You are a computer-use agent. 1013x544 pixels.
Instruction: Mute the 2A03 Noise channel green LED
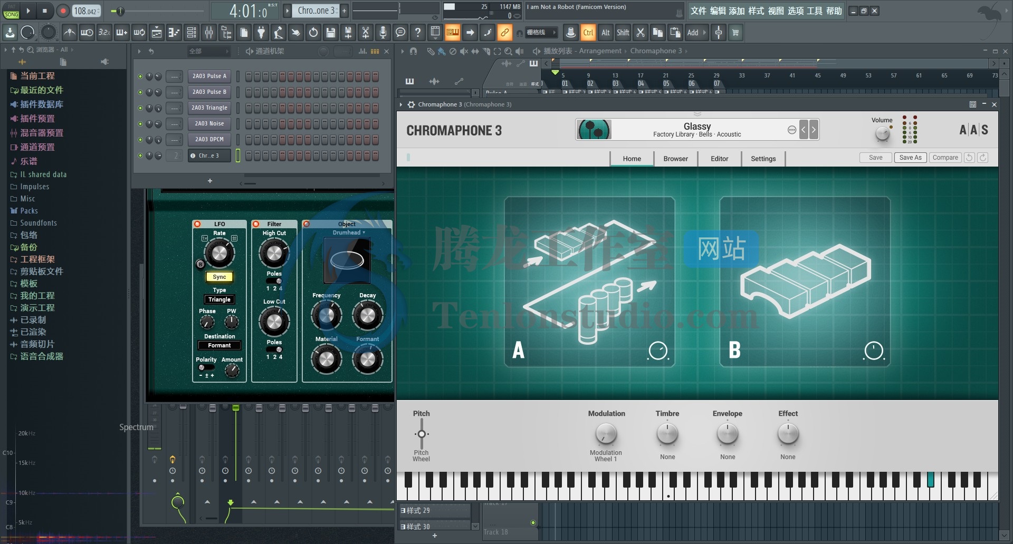(140, 124)
